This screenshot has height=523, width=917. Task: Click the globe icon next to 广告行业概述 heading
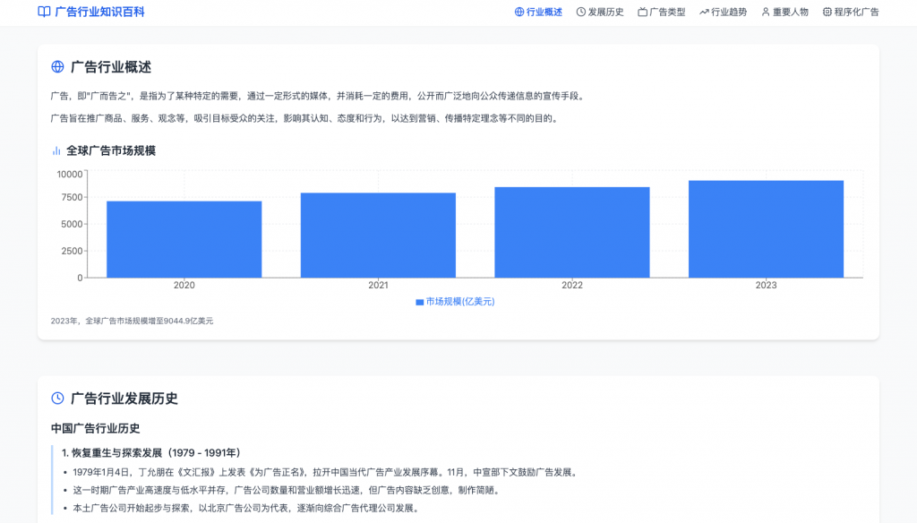coord(57,66)
